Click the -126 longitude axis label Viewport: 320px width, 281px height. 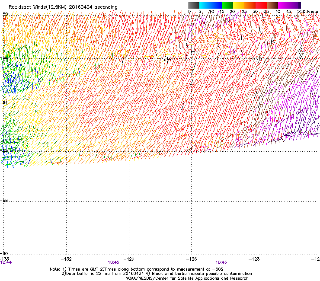point(192,259)
